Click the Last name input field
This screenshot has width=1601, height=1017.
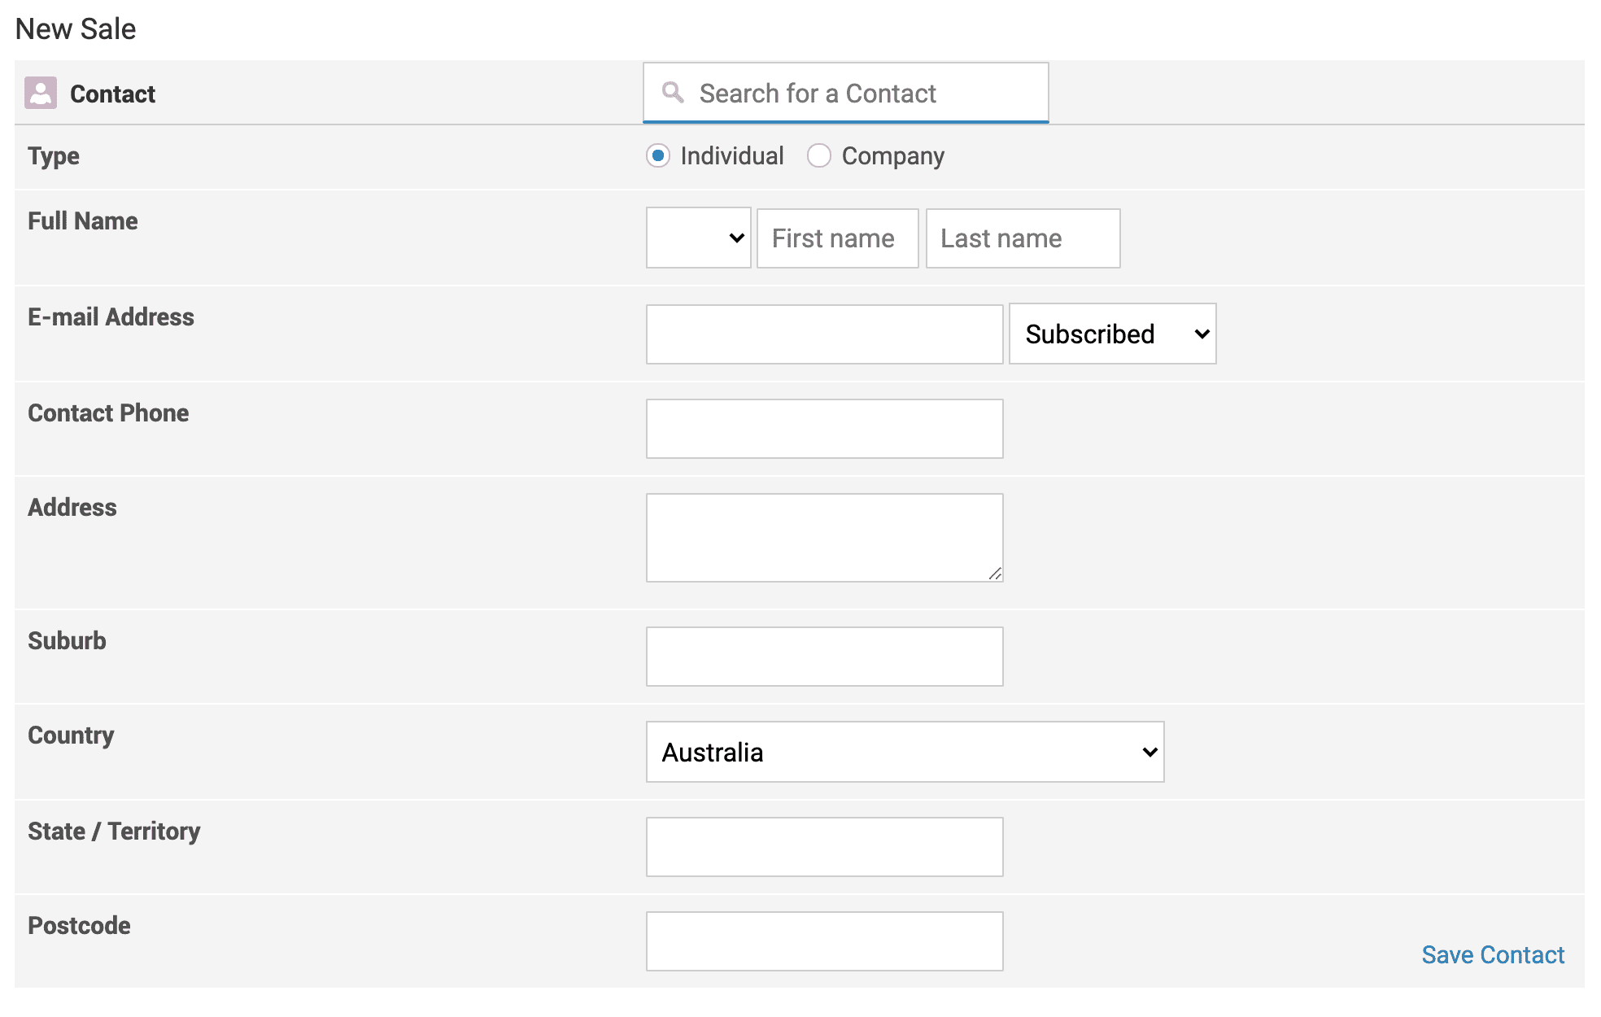tap(1023, 238)
